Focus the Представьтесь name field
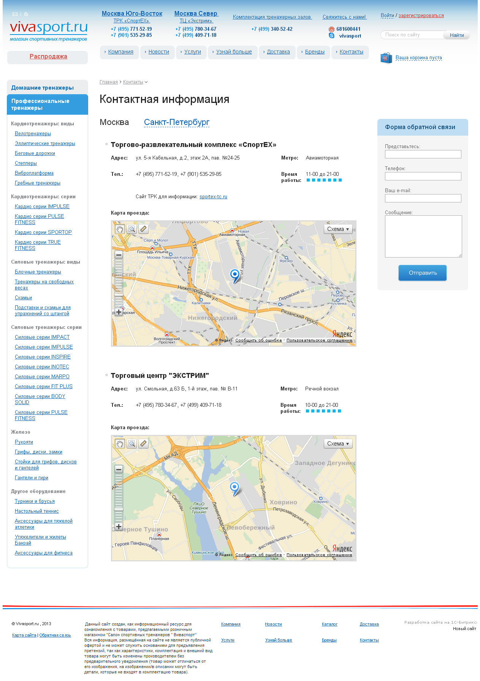This screenshot has height=681, width=480. 423,154
